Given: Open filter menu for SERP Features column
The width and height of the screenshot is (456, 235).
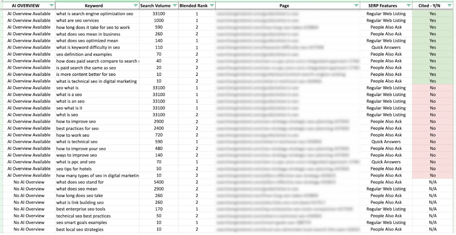Looking at the screenshot, I should click(409, 6).
